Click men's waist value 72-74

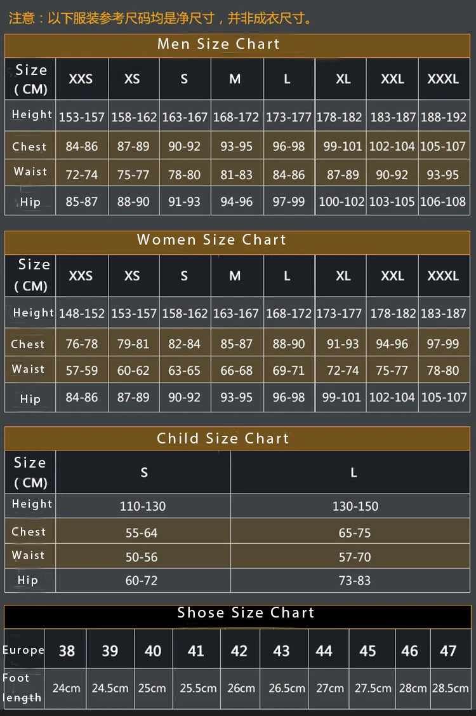(82, 174)
